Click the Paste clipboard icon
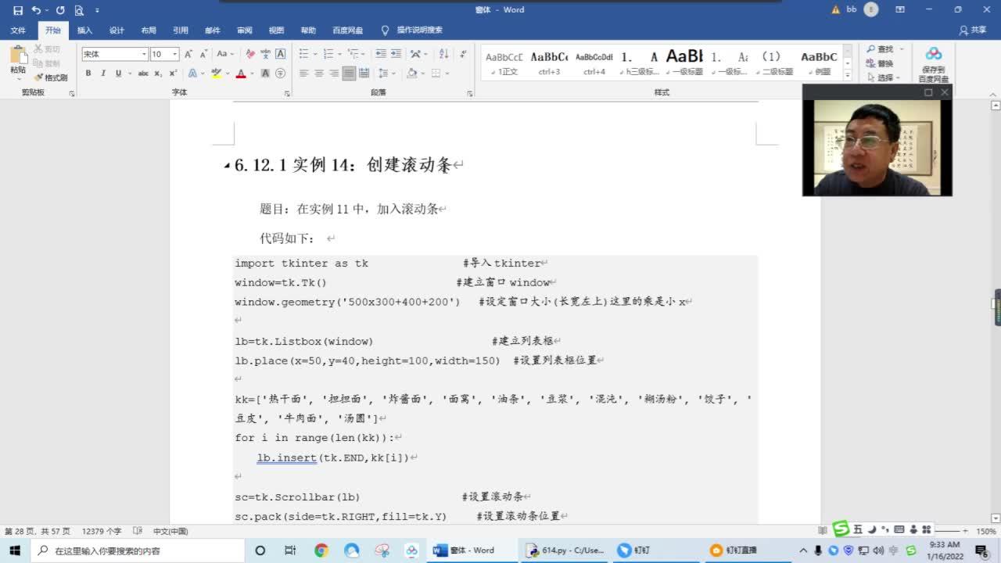The width and height of the screenshot is (1001, 563). [18, 55]
